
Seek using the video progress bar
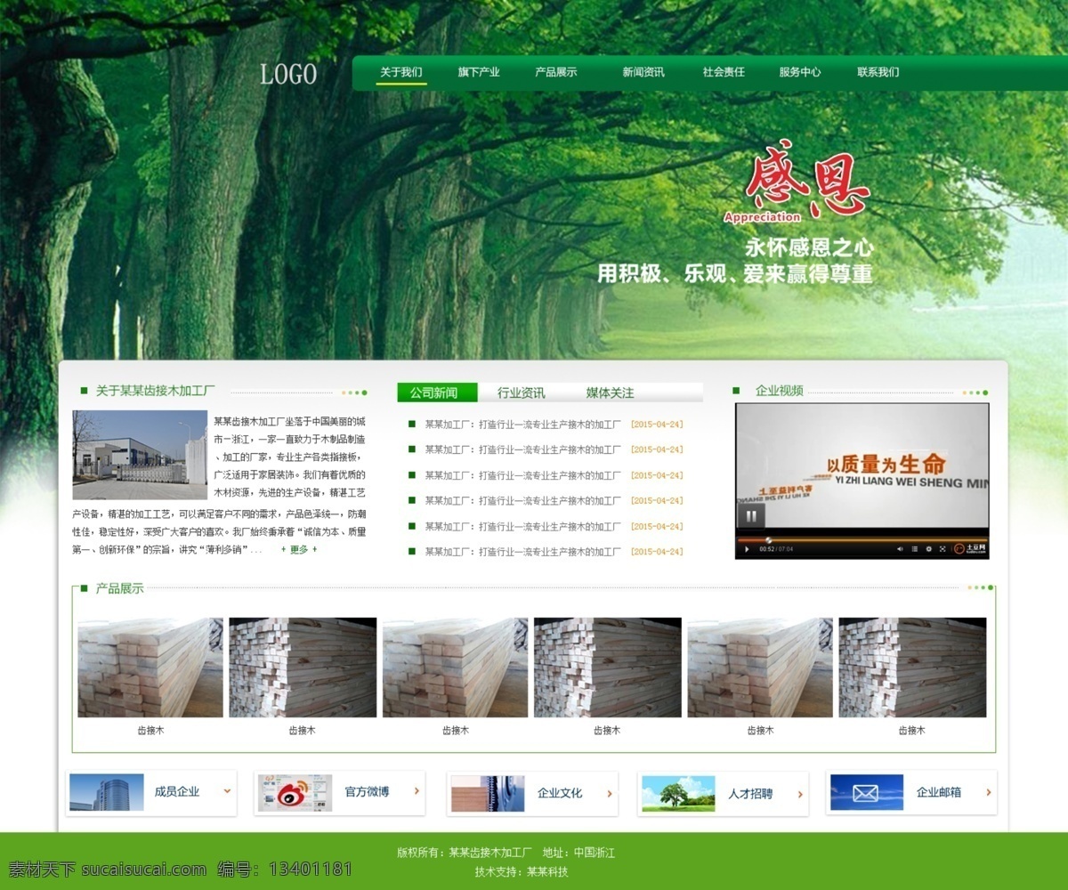point(862,539)
